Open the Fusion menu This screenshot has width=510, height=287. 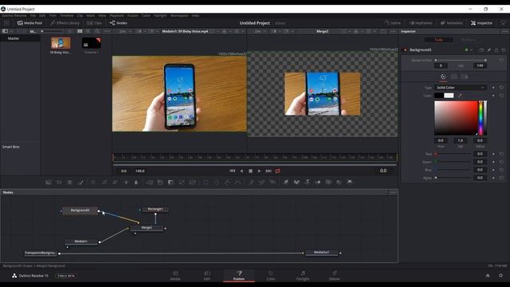[133, 16]
